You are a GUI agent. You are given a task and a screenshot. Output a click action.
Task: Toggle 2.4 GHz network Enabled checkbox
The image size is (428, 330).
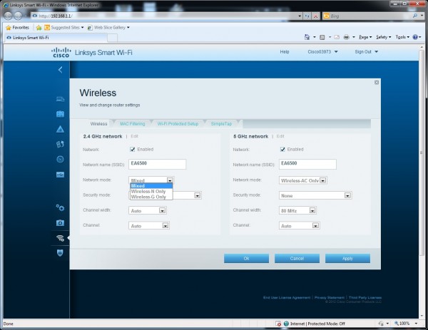pos(133,149)
